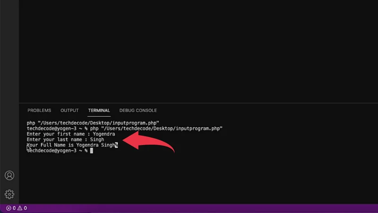
Task: Click the highlighted marker after 'Yogendra Singh'
Action: [x=116, y=145]
